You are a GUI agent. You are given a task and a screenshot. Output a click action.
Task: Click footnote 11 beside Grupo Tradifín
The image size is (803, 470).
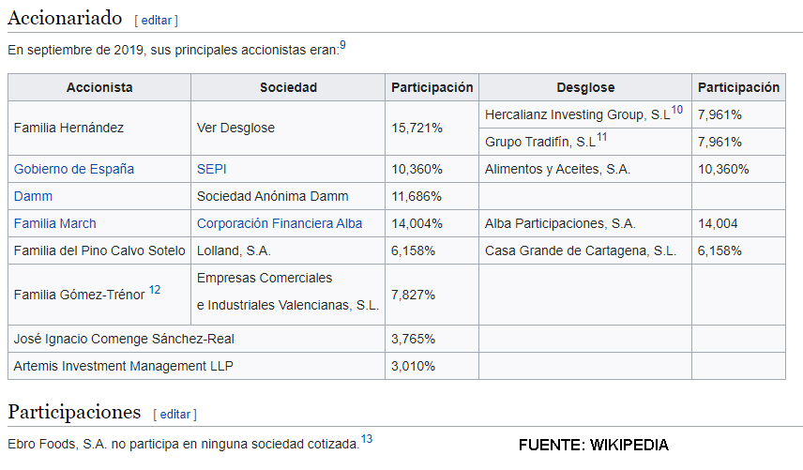pos(602,137)
